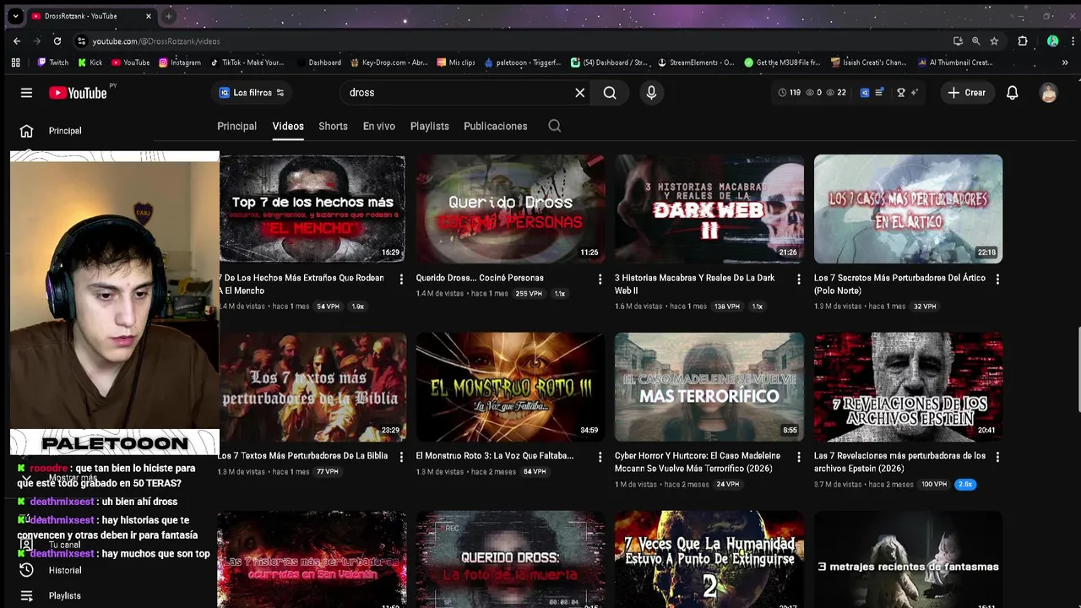Open options menu for Madeleine Mccann video
Image resolution: width=1081 pixels, height=608 pixels.
point(799,457)
